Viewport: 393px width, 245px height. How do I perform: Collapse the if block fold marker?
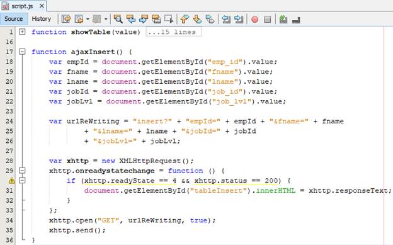[22, 180]
